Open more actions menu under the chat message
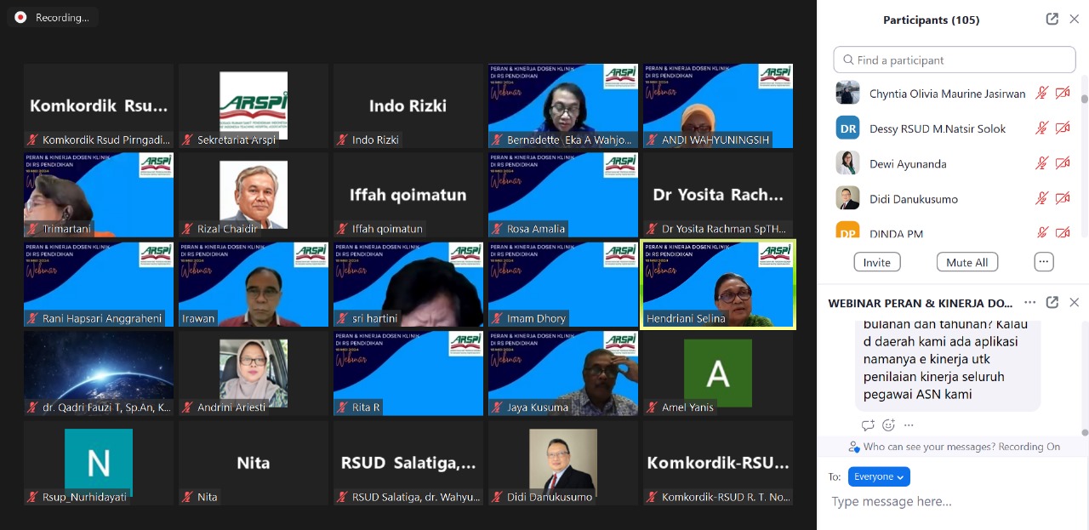The height and width of the screenshot is (530, 1089). click(909, 425)
